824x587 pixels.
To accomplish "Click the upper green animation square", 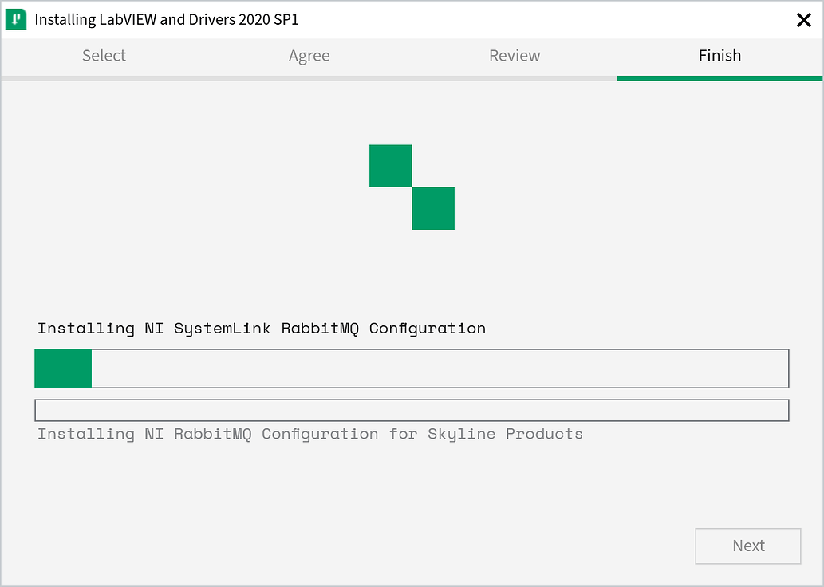I will (390, 165).
